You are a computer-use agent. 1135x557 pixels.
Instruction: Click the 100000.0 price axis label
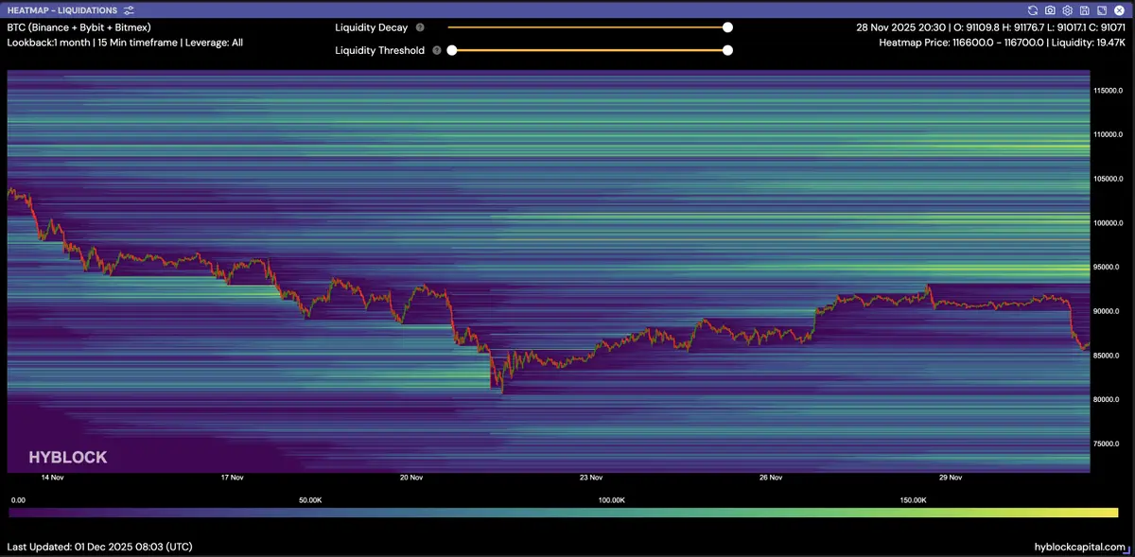tap(1109, 223)
